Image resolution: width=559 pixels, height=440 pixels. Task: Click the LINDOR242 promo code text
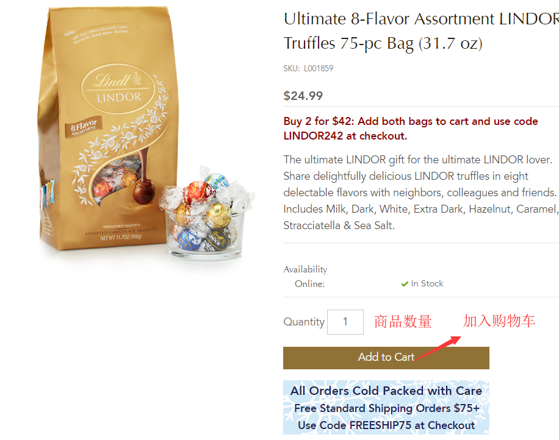pos(313,136)
